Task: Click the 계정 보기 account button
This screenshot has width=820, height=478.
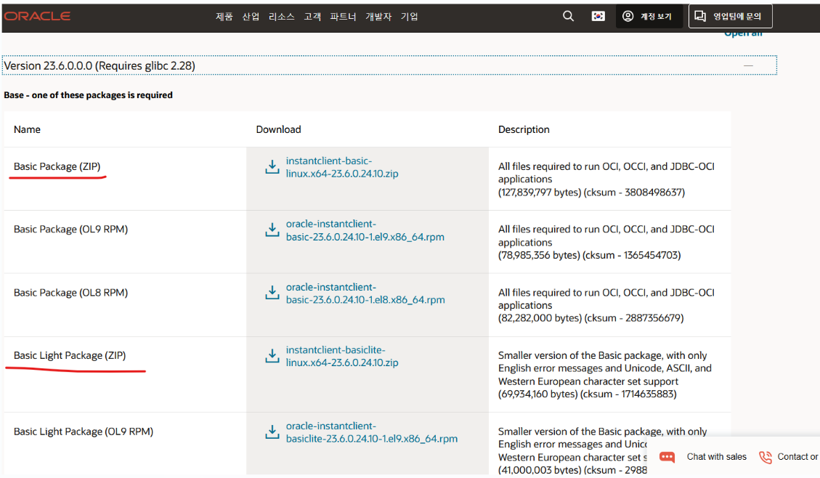Action: point(649,16)
